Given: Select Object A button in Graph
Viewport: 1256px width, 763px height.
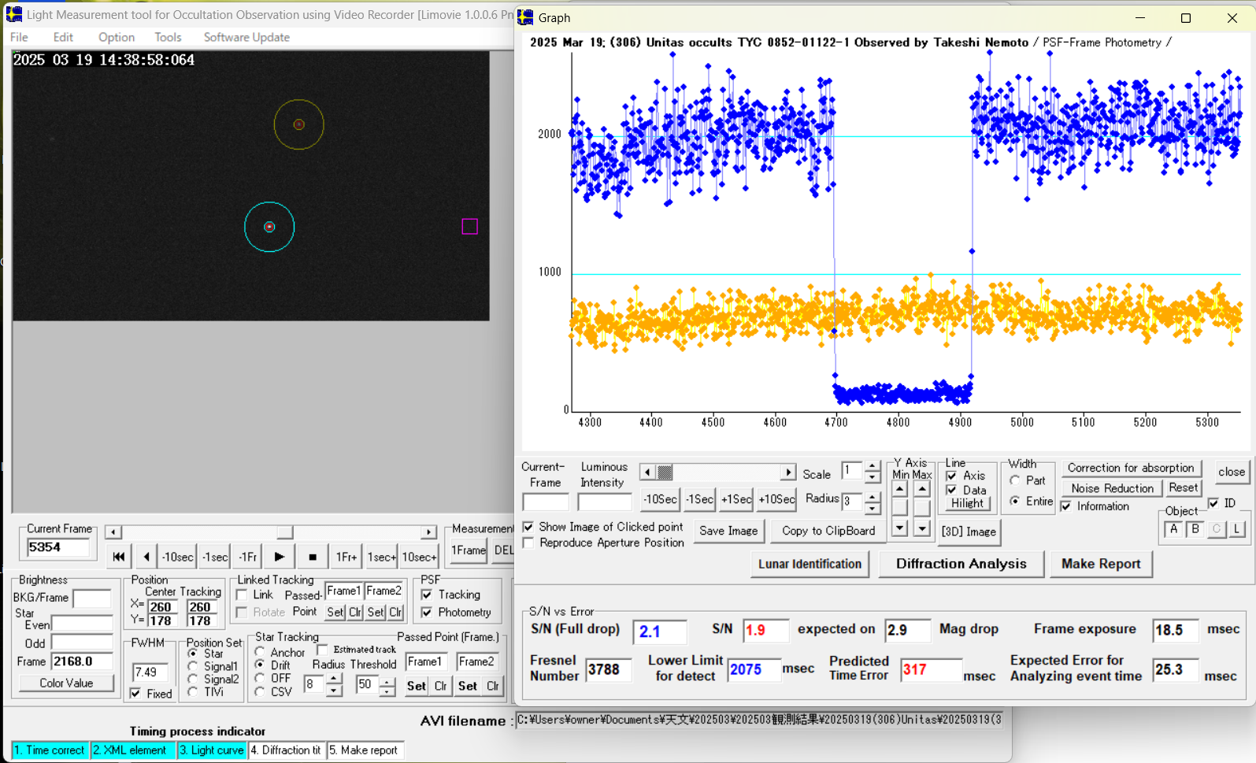Looking at the screenshot, I should point(1173,529).
